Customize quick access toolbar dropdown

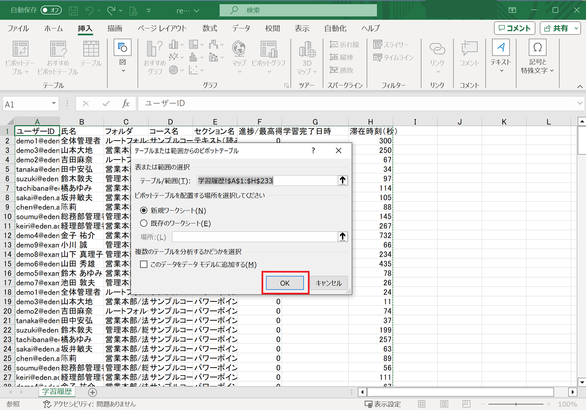[149, 11]
